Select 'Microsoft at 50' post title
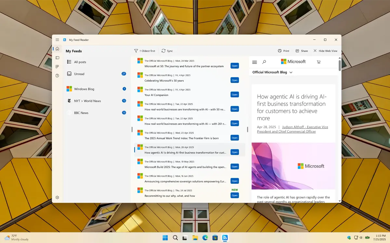The height and width of the screenshot is (243, 390). pos(184,66)
